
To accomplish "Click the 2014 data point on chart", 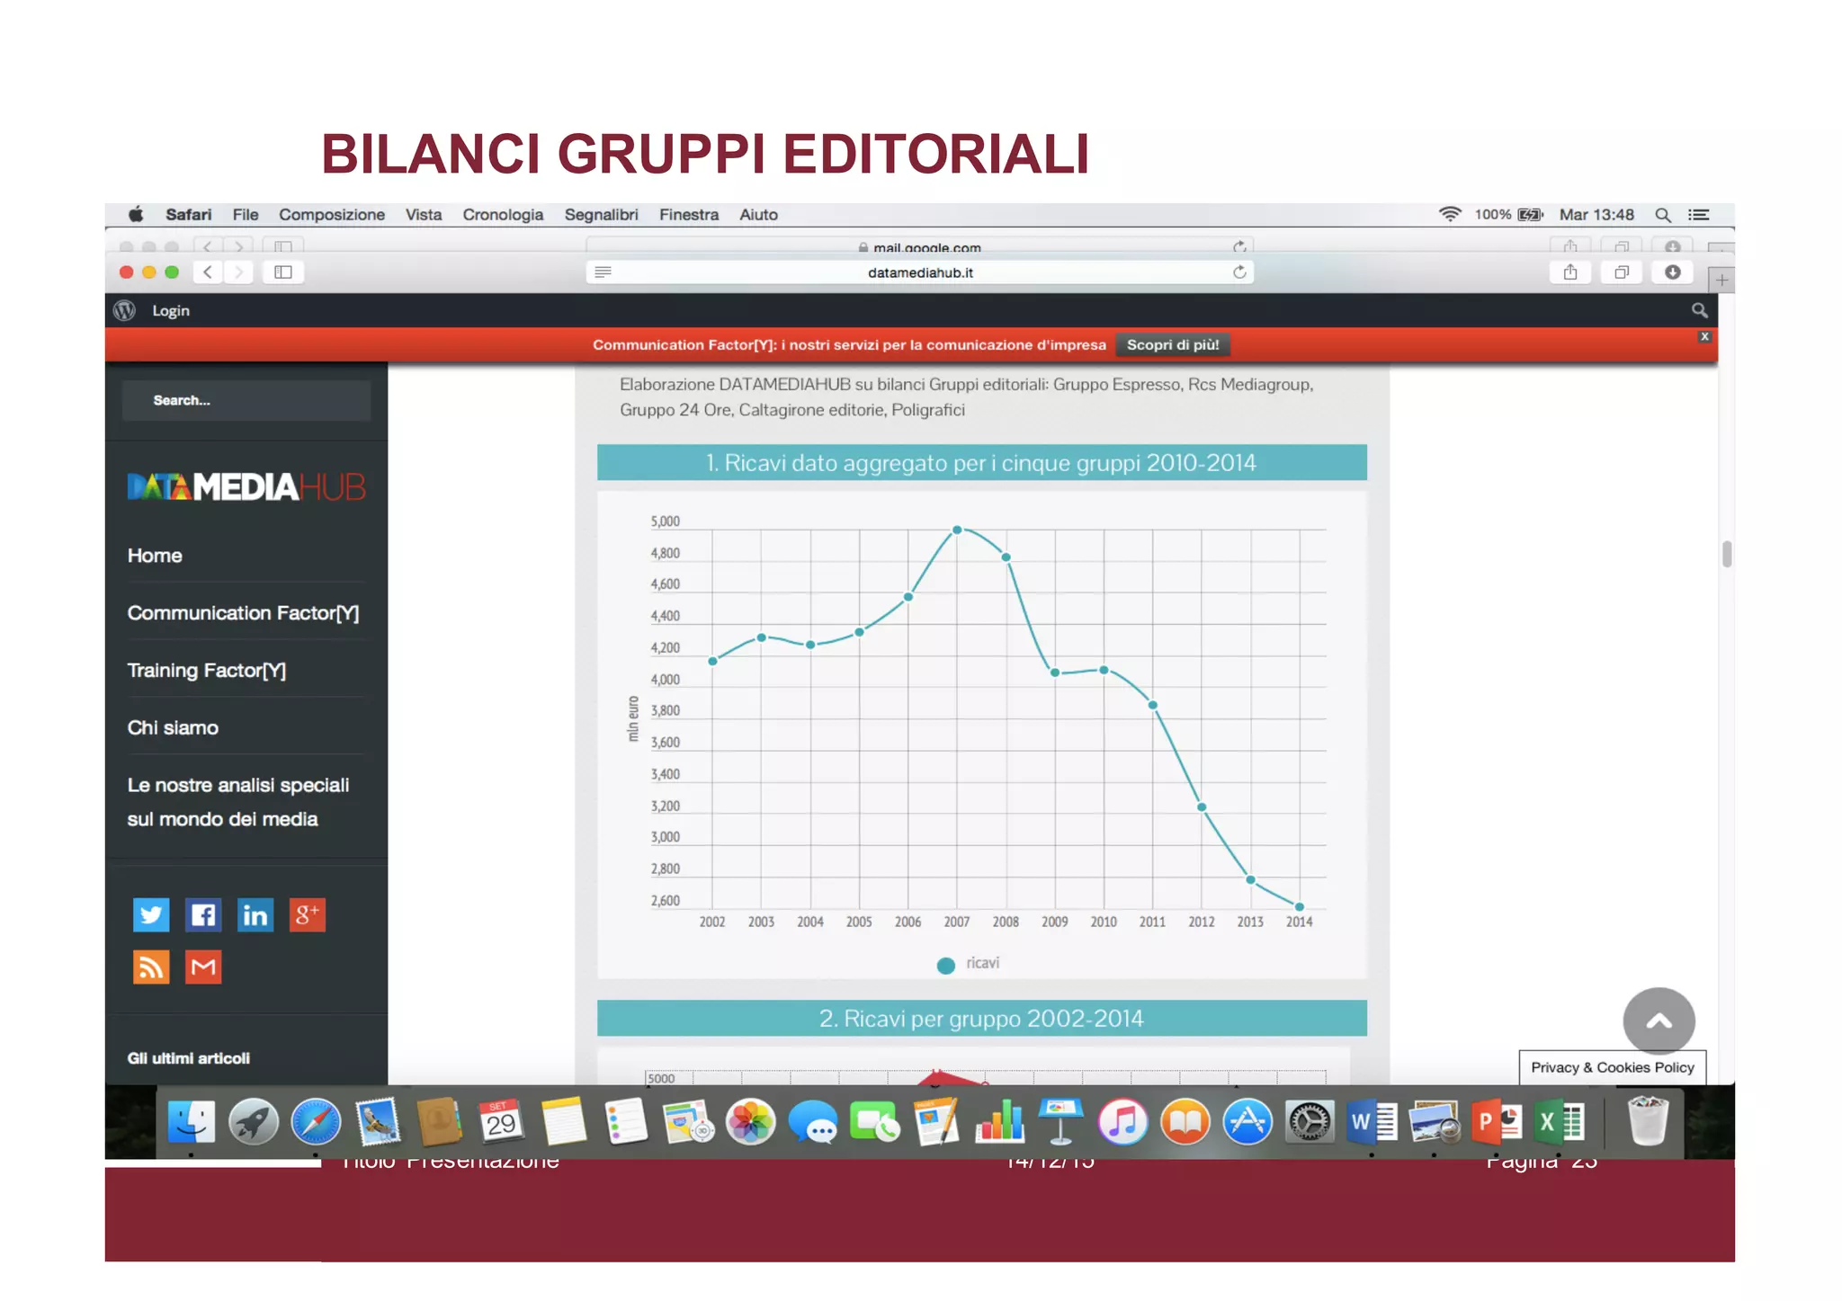I will (1299, 907).
